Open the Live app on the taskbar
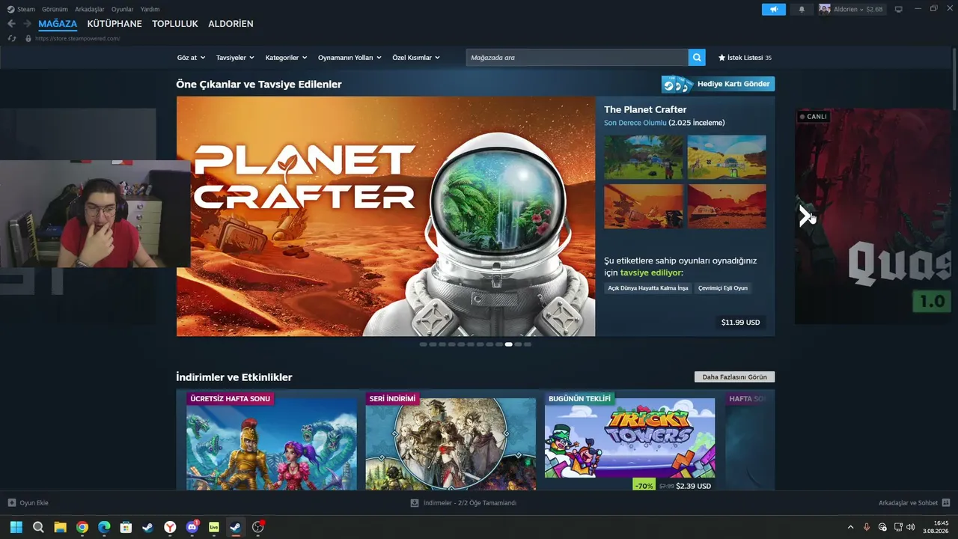The image size is (958, 539). [x=214, y=527]
